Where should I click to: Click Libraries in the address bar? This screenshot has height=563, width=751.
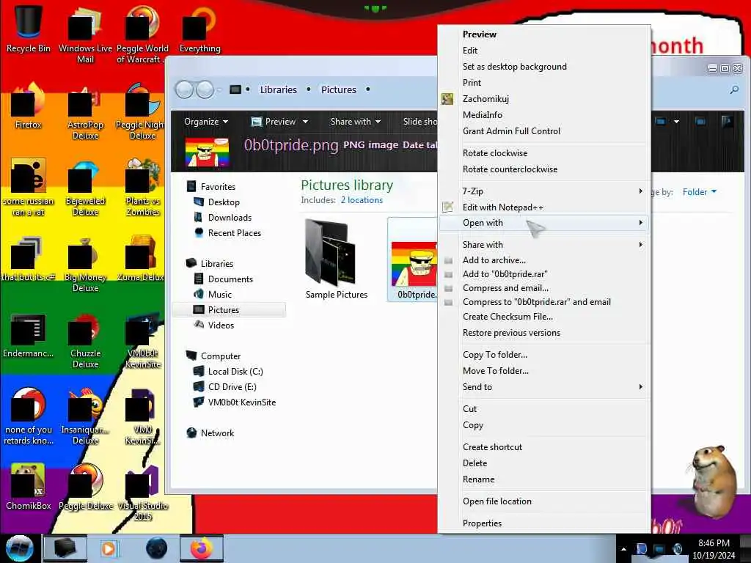[278, 89]
